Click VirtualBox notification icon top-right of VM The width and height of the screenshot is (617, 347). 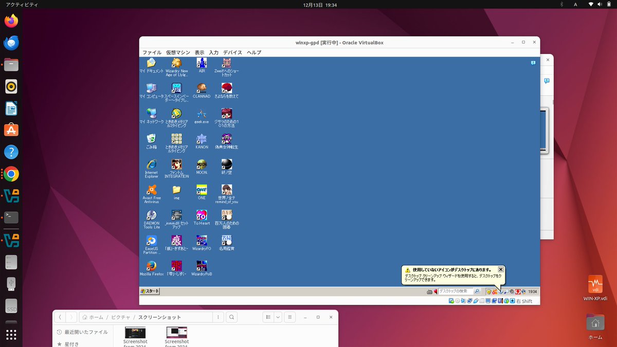pos(533,63)
